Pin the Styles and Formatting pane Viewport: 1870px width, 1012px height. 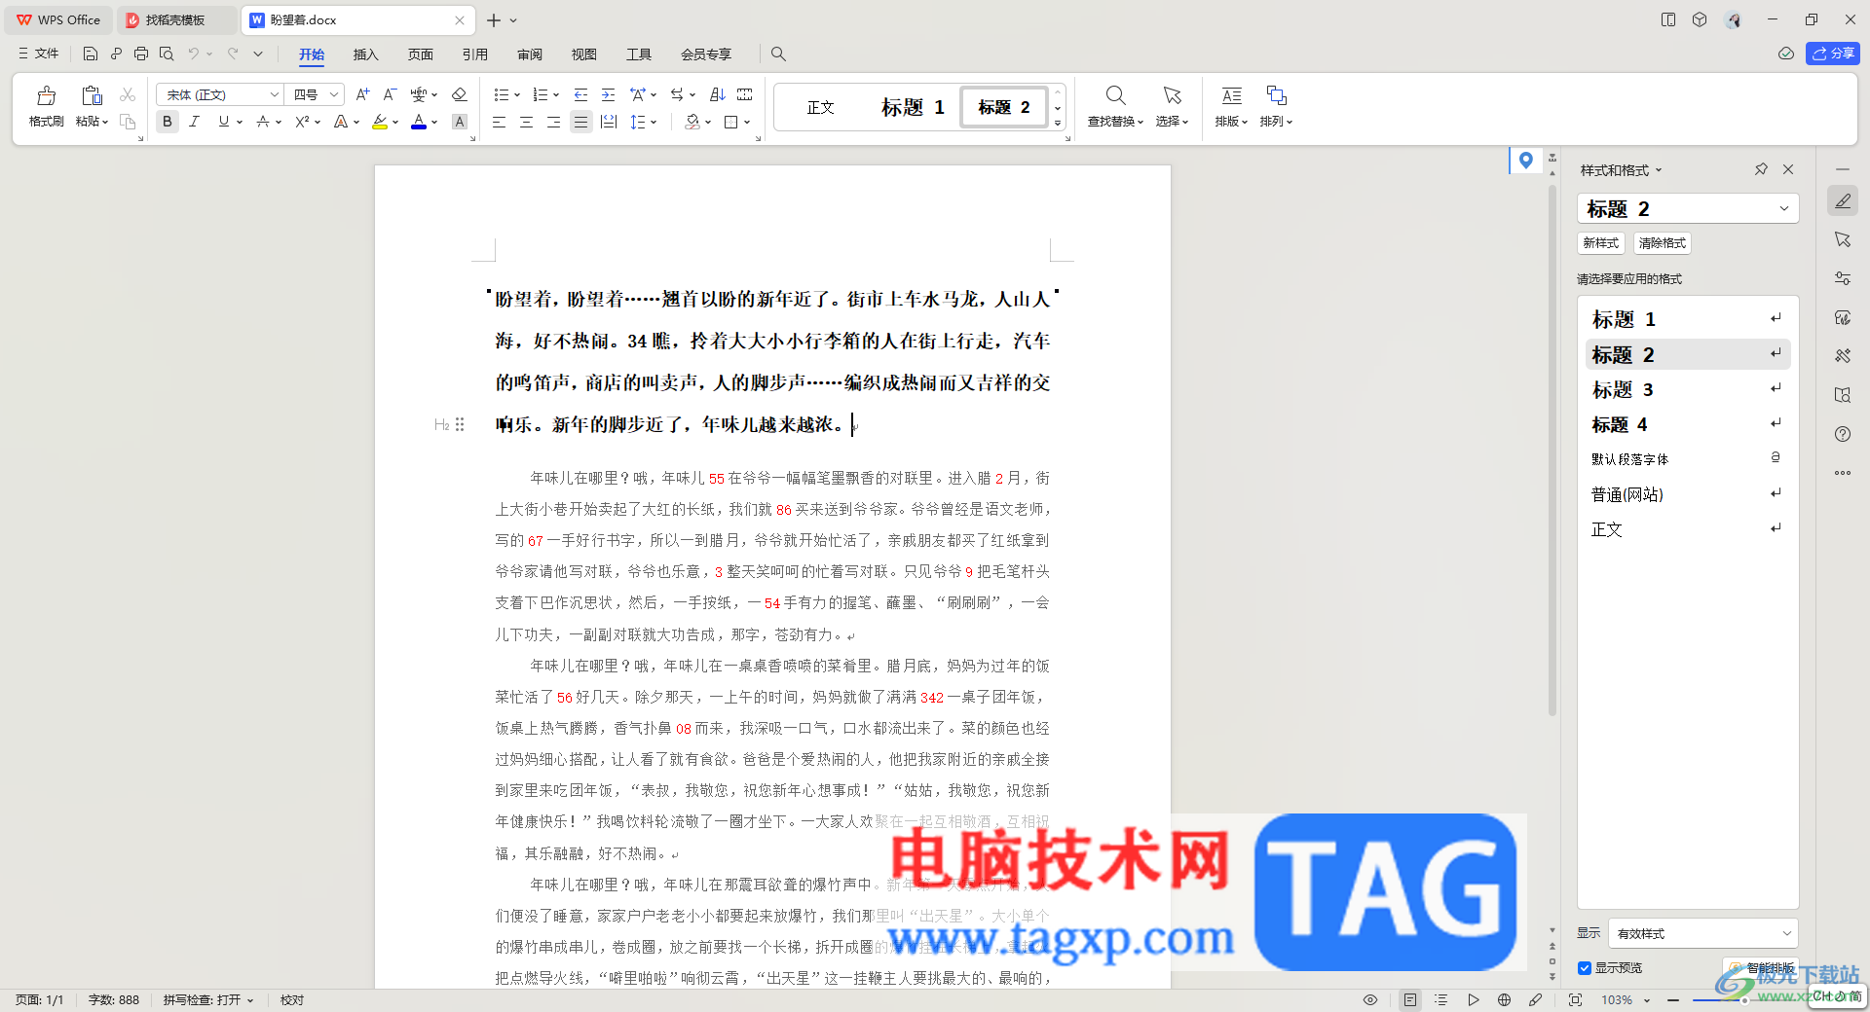point(1761,169)
